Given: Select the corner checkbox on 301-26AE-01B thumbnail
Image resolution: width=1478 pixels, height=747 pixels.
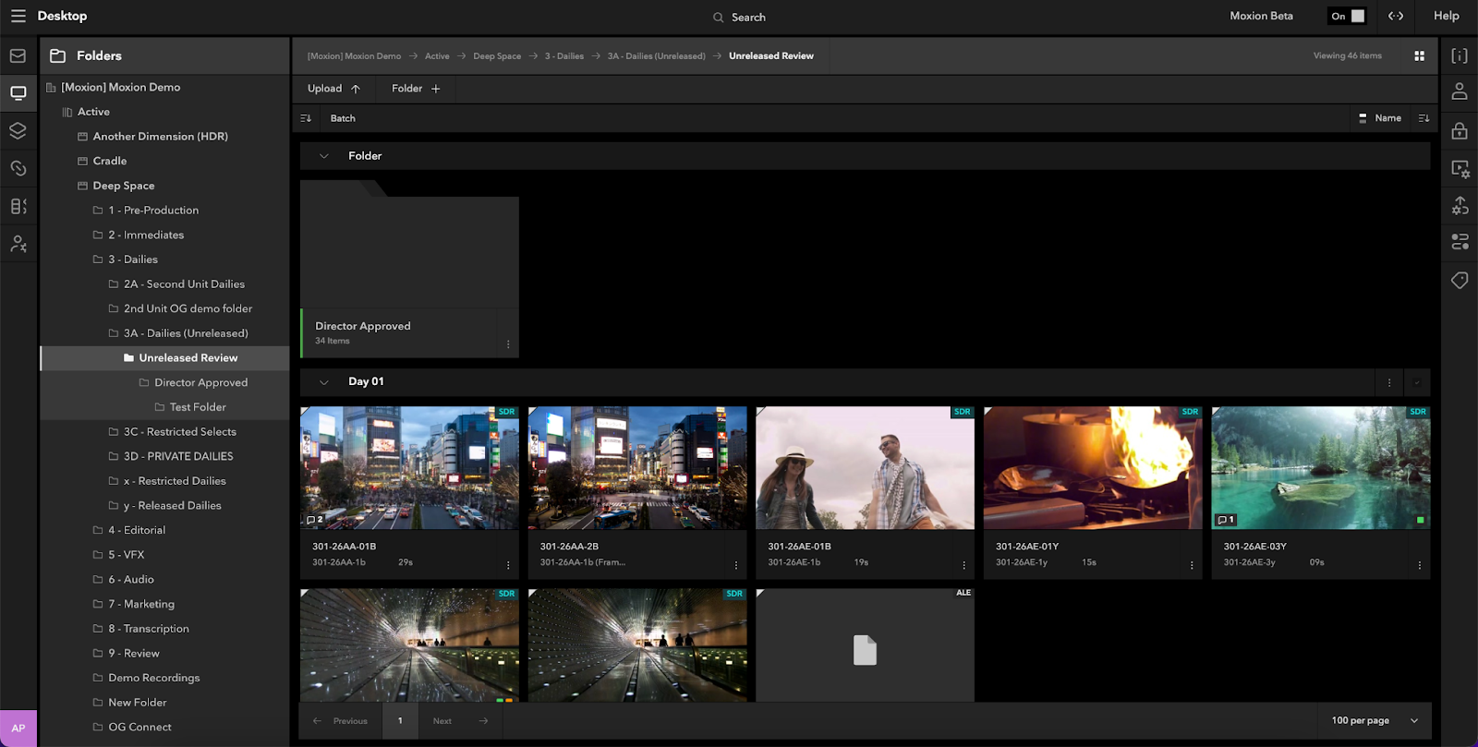Looking at the screenshot, I should (761, 412).
